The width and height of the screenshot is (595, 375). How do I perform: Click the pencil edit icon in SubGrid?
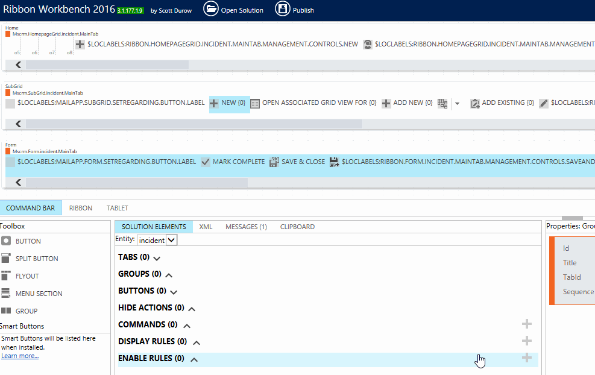coord(543,103)
